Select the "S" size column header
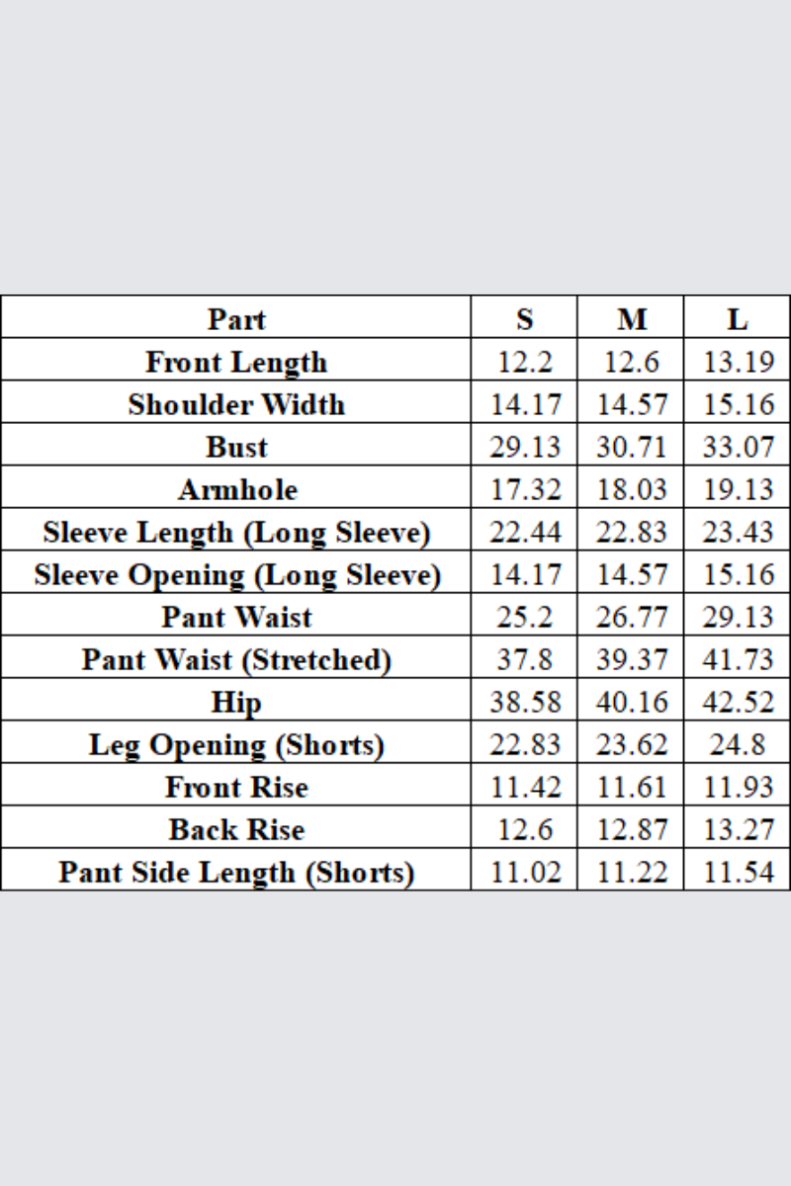The width and height of the screenshot is (791, 1186). click(x=525, y=319)
